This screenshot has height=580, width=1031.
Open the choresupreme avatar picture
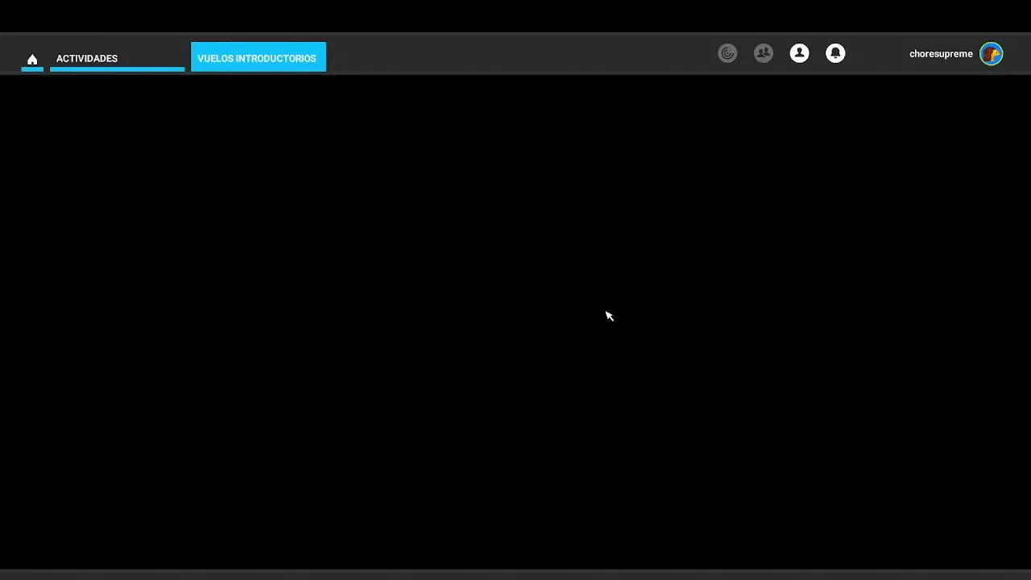pyautogui.click(x=992, y=54)
